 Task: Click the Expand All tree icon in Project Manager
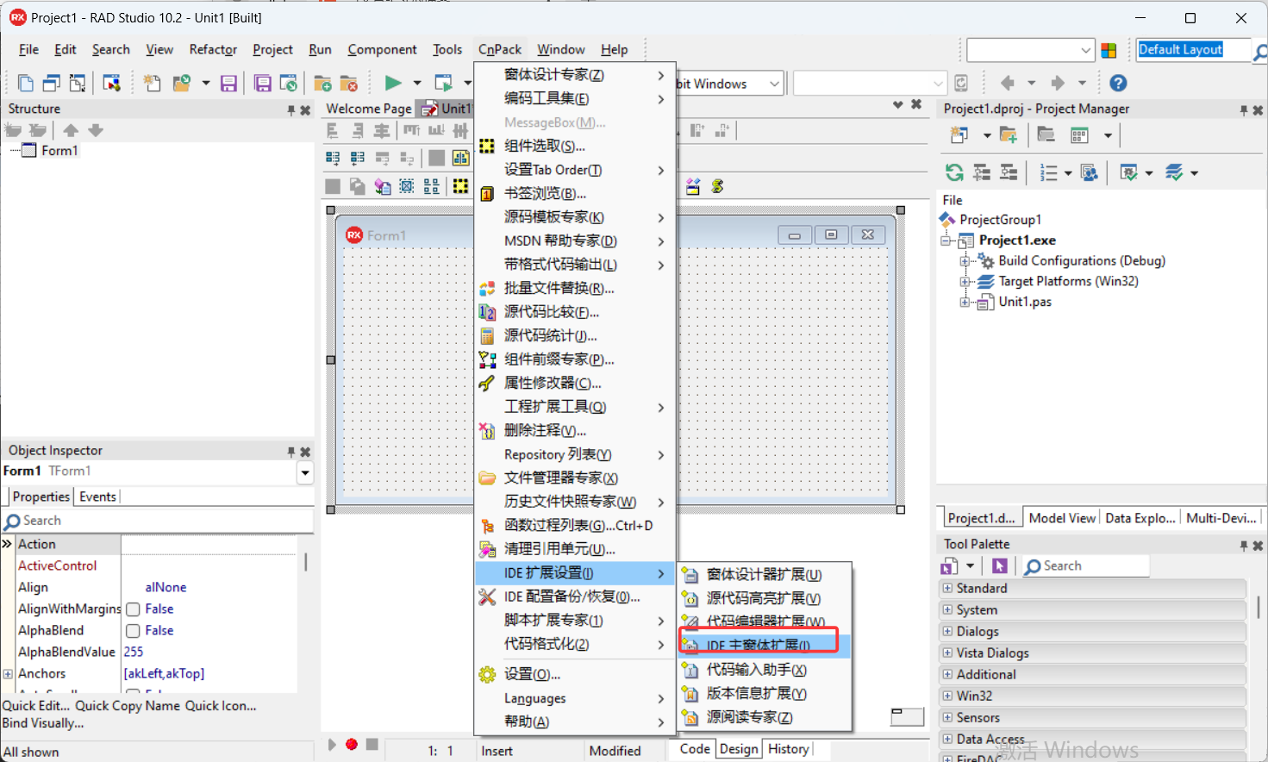(x=982, y=172)
